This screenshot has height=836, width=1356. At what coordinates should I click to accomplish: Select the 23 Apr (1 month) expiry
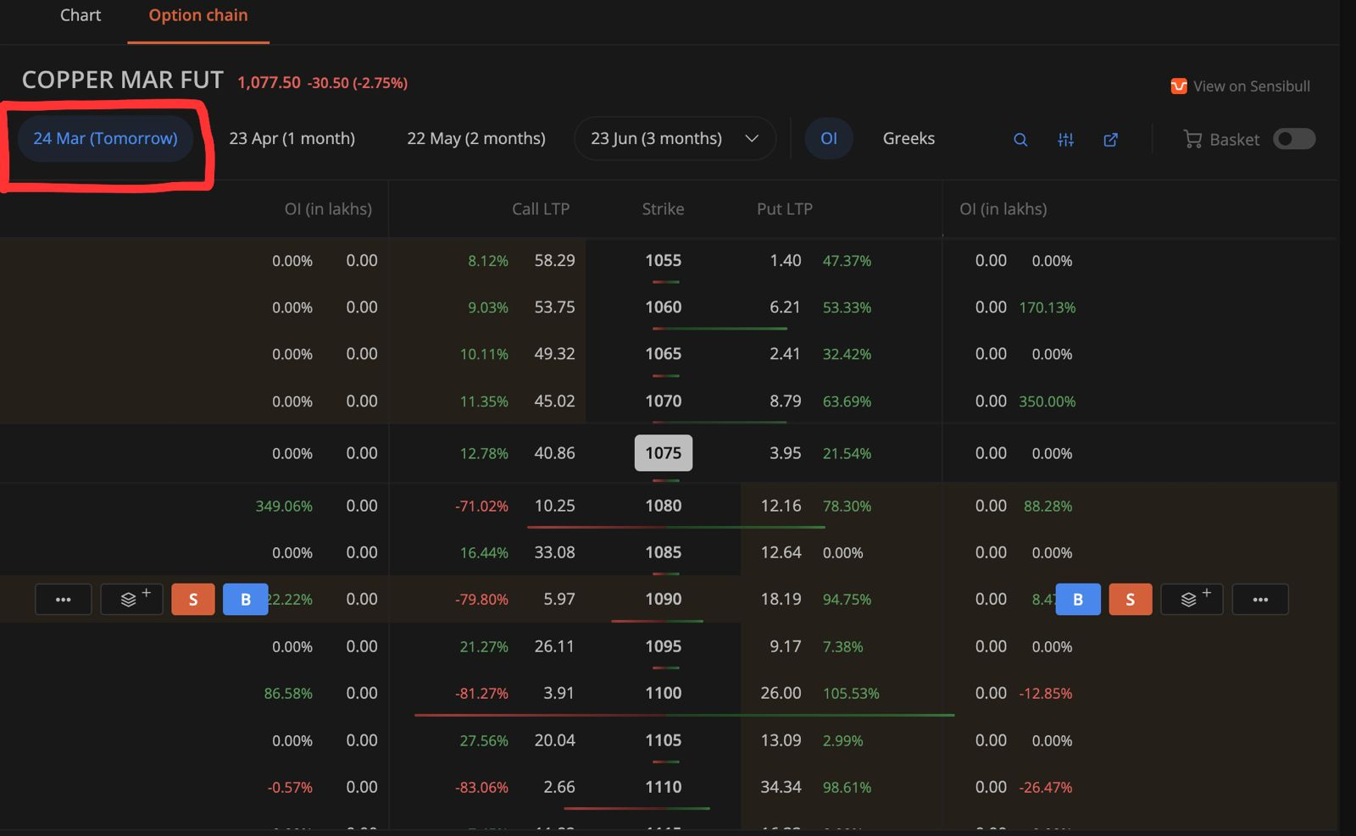[x=292, y=138]
